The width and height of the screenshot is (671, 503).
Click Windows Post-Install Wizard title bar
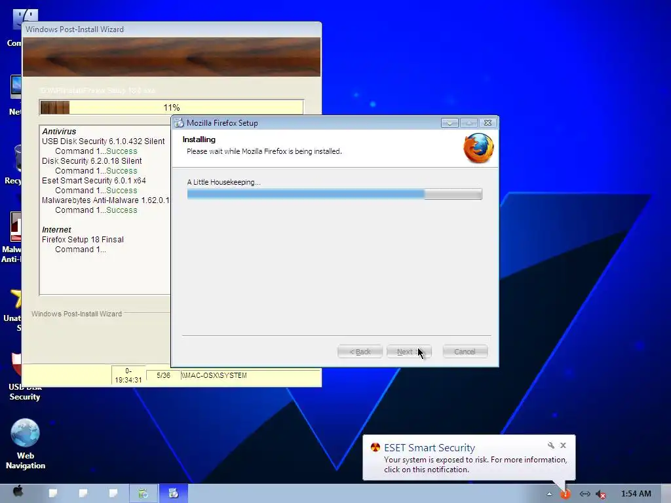171,29
